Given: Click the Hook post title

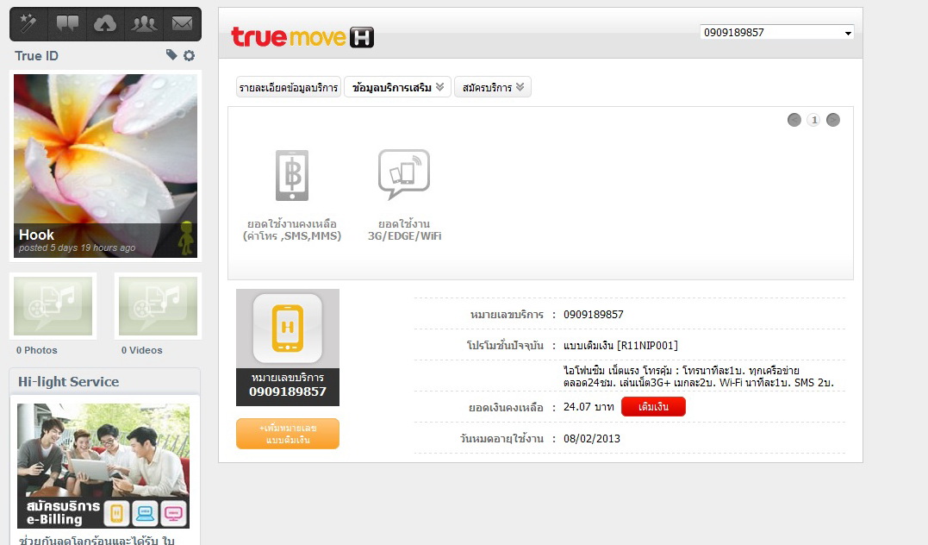Looking at the screenshot, I should 36,235.
